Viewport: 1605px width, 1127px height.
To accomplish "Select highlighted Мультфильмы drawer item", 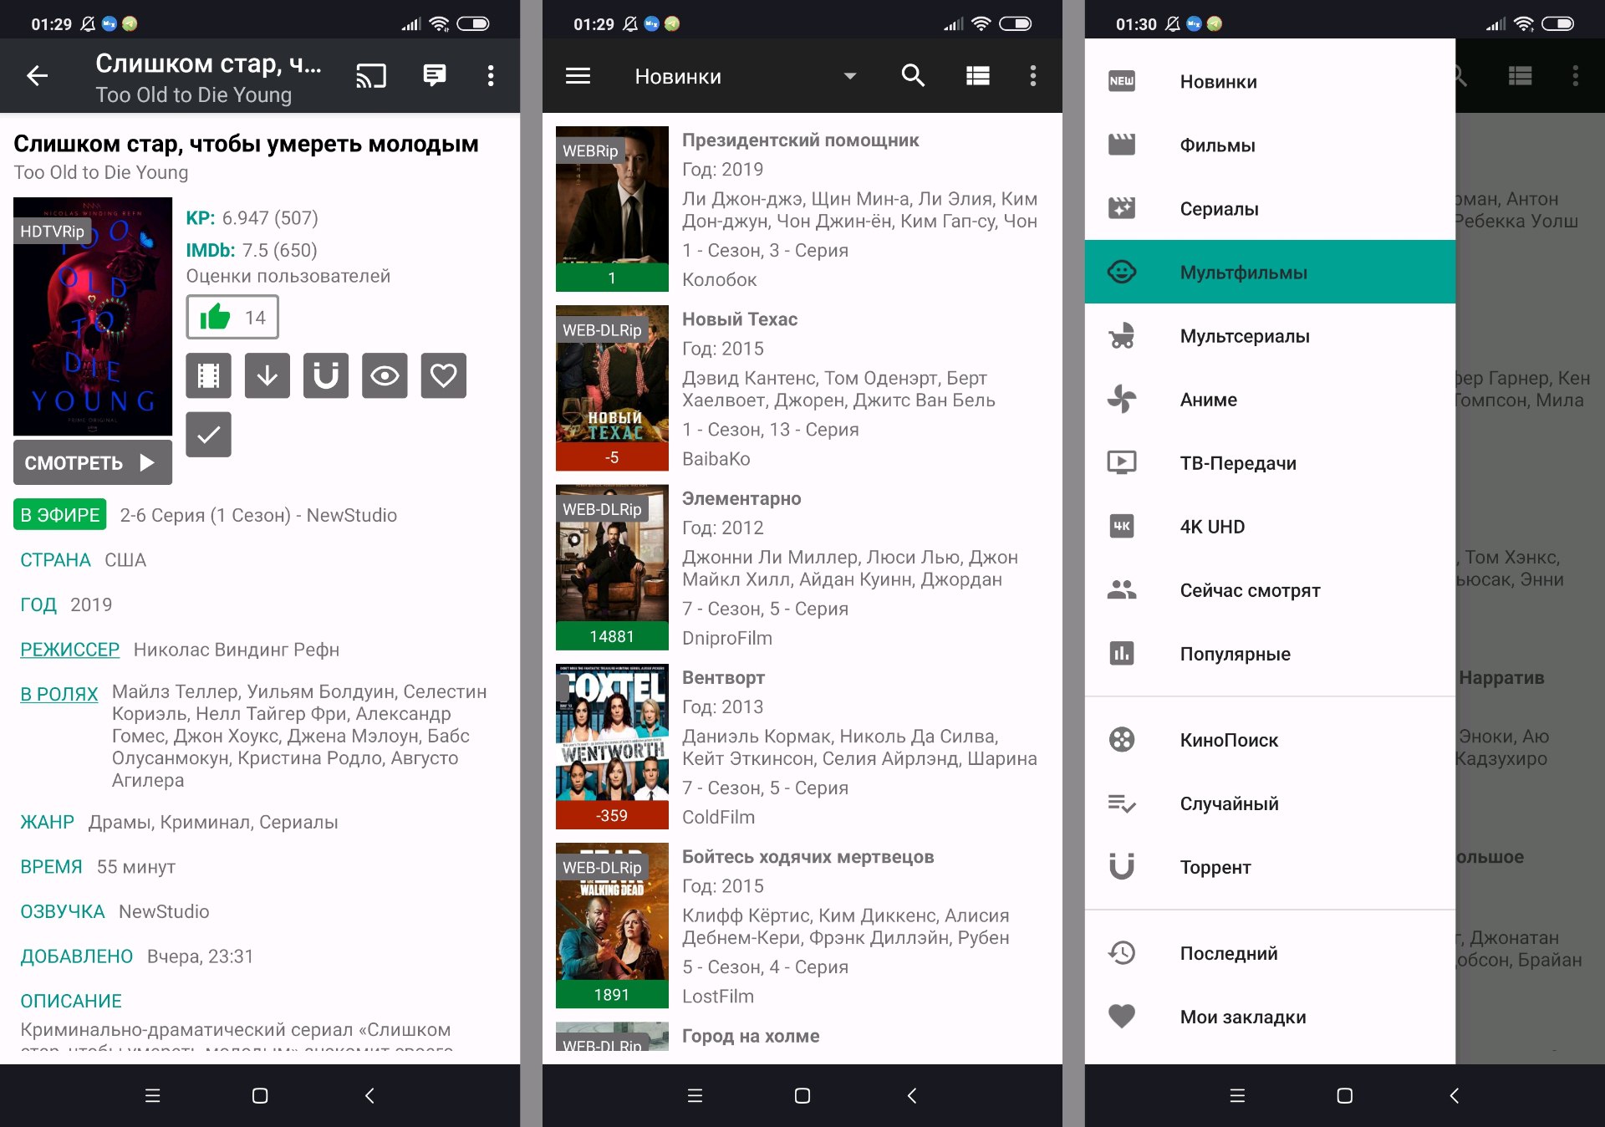I will coord(1270,272).
